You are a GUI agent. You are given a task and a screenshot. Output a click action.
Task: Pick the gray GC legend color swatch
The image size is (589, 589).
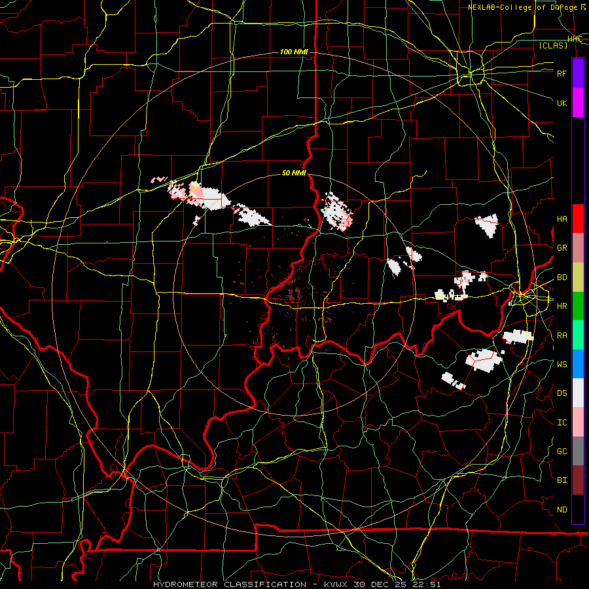(x=578, y=451)
